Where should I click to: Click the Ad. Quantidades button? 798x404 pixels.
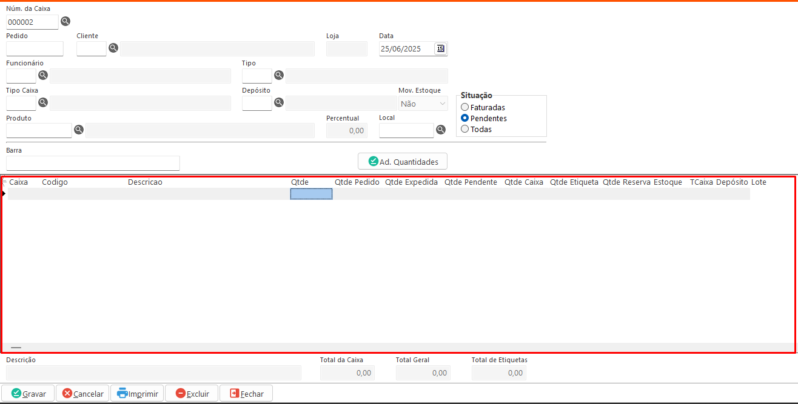[403, 161]
